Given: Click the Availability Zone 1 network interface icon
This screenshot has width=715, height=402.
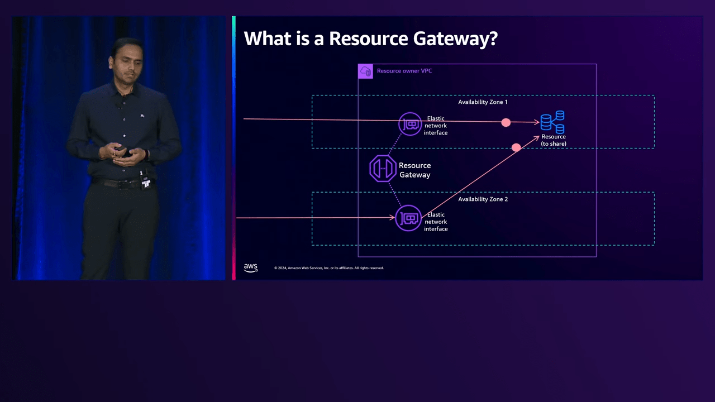Looking at the screenshot, I should (x=410, y=124).
